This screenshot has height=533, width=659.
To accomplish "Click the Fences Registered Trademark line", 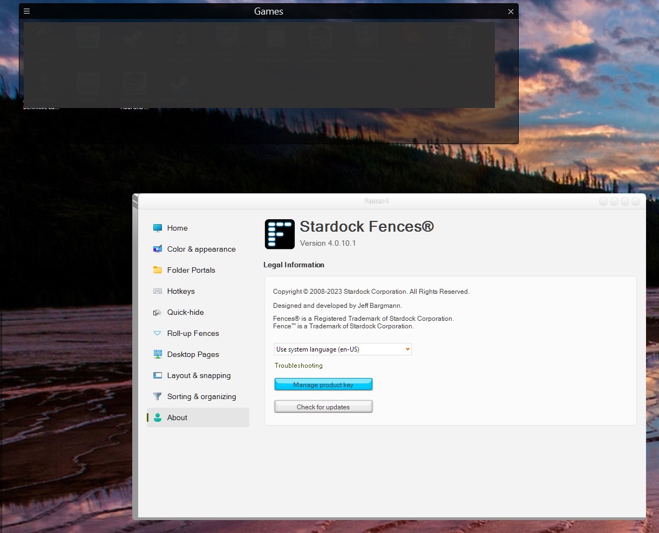I will [x=363, y=319].
